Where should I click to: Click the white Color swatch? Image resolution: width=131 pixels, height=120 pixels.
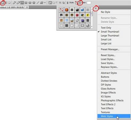point(89,3)
